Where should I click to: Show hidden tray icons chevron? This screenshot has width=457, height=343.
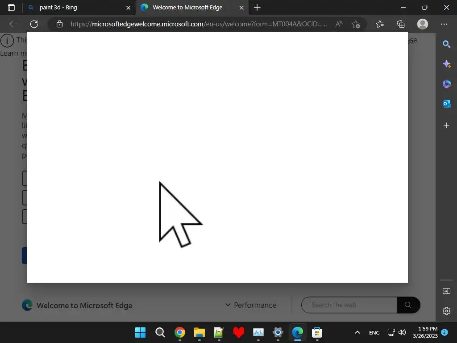357,332
